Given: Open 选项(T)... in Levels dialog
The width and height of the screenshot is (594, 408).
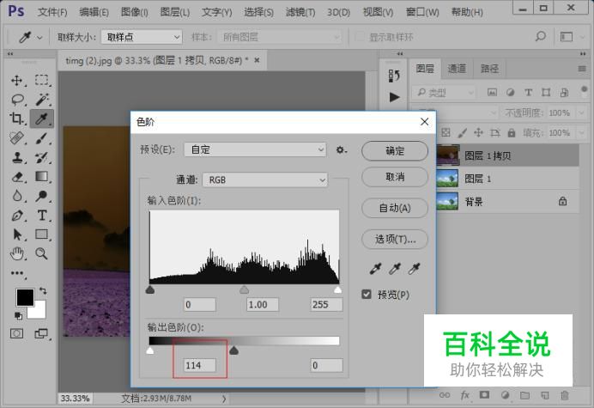Looking at the screenshot, I should tap(395, 239).
